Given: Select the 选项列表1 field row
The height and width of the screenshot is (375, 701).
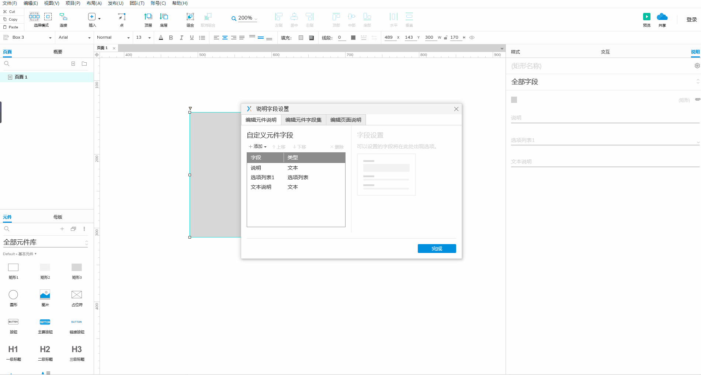Looking at the screenshot, I should [263, 177].
